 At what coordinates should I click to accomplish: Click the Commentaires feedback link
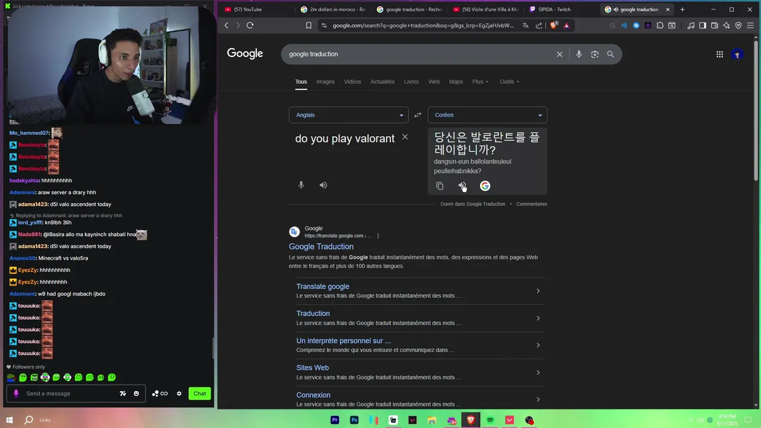point(532,204)
